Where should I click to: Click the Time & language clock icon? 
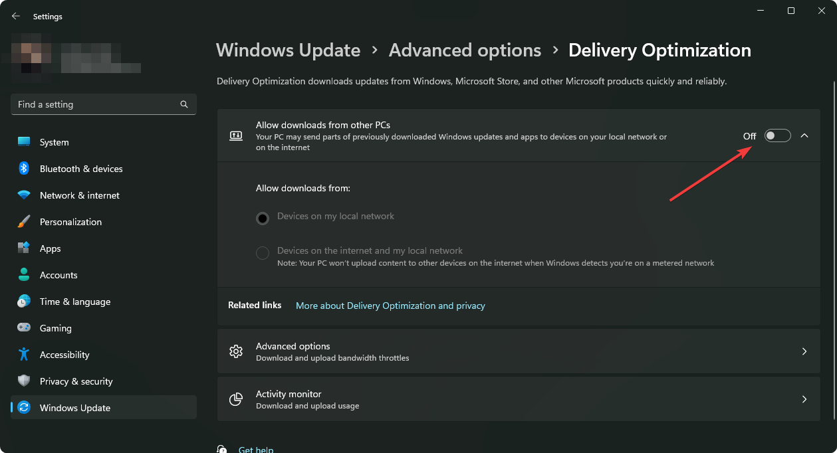pos(24,301)
